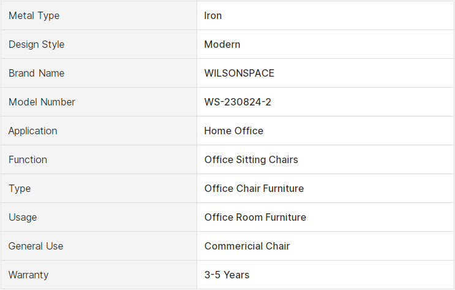Click the Metal Type label cell
The width and height of the screenshot is (455, 290).
pos(99,15)
